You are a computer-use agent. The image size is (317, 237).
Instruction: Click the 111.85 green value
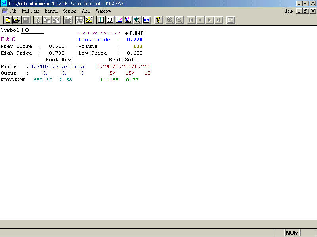[109, 80]
